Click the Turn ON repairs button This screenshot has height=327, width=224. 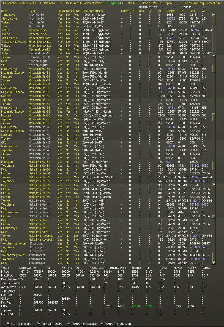19,324
